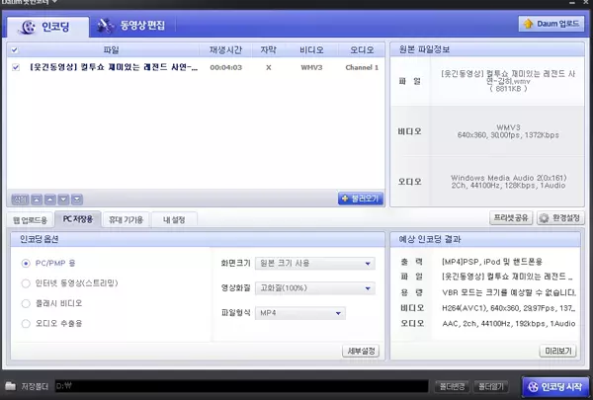Move selected file to top of list
This screenshot has height=400, width=593.
[37, 200]
